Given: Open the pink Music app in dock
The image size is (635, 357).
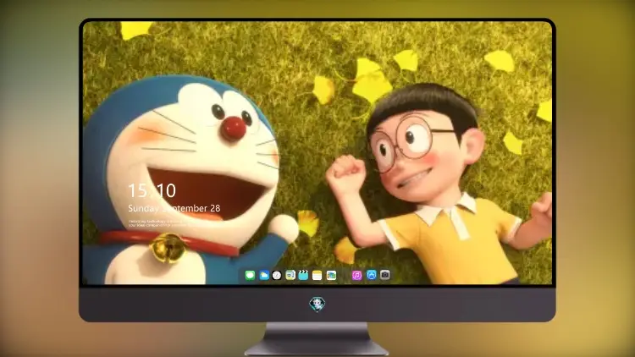Looking at the screenshot, I should (356, 276).
